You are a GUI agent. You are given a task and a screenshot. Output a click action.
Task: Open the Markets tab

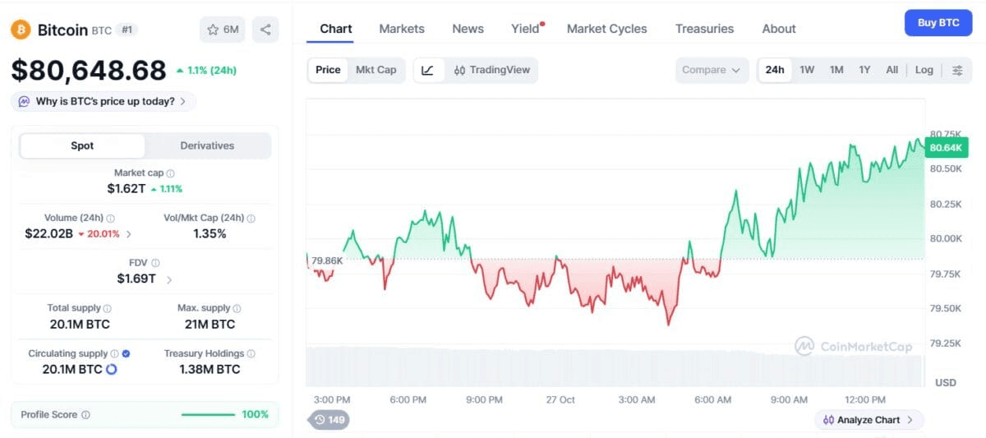402,29
